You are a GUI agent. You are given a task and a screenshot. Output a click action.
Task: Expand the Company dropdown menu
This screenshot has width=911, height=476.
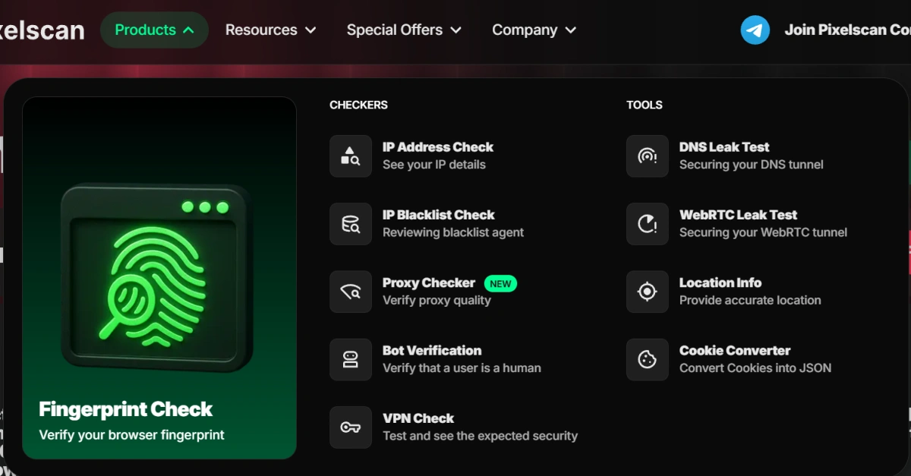click(x=534, y=30)
